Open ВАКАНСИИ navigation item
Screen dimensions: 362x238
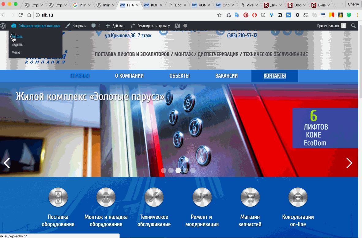pos(227,76)
